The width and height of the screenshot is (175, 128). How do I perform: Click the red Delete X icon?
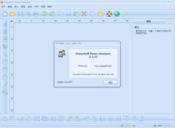point(84,13)
